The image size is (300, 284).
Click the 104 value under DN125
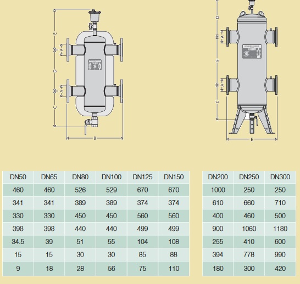142,242
